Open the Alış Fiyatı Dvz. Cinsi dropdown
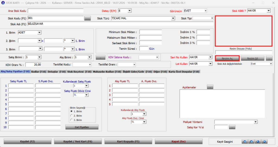The height and width of the screenshot is (147, 278). 144,122
